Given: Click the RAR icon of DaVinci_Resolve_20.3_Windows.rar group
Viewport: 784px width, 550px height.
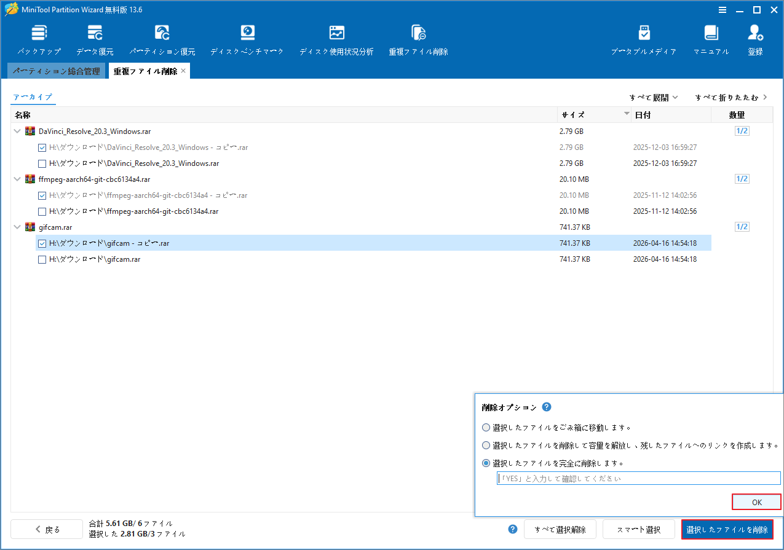Looking at the screenshot, I should 30,131.
